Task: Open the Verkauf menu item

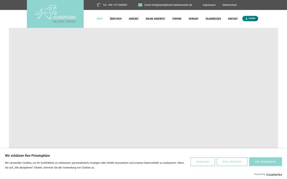Action: [x=193, y=19]
